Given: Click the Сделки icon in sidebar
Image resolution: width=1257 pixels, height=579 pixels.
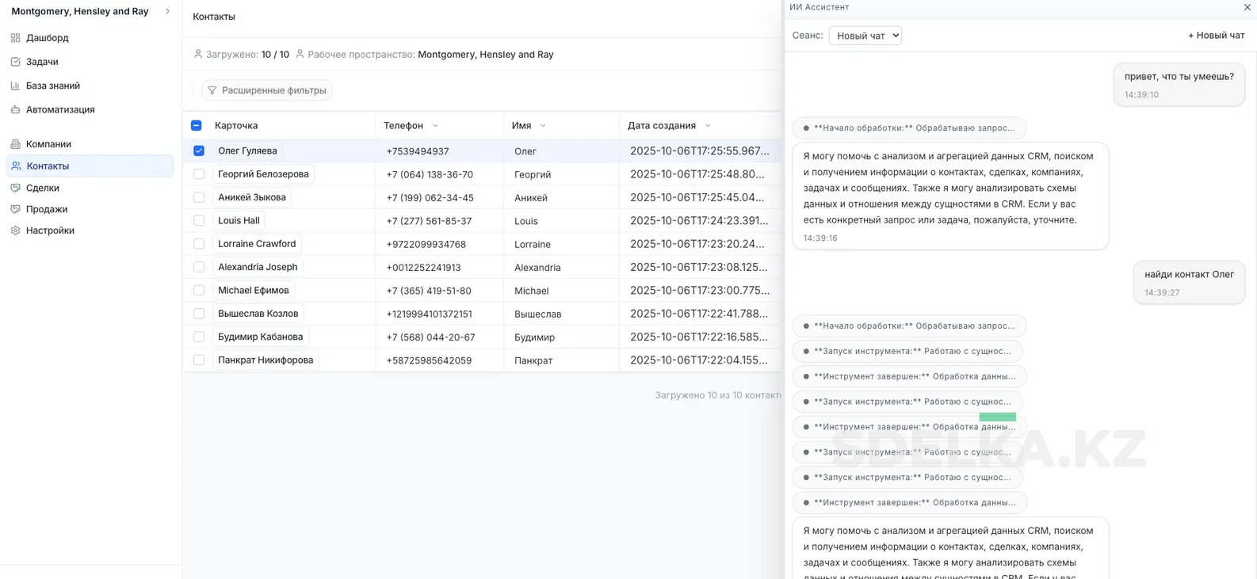Looking at the screenshot, I should 16,188.
